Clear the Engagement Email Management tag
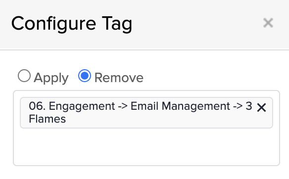 261,107
